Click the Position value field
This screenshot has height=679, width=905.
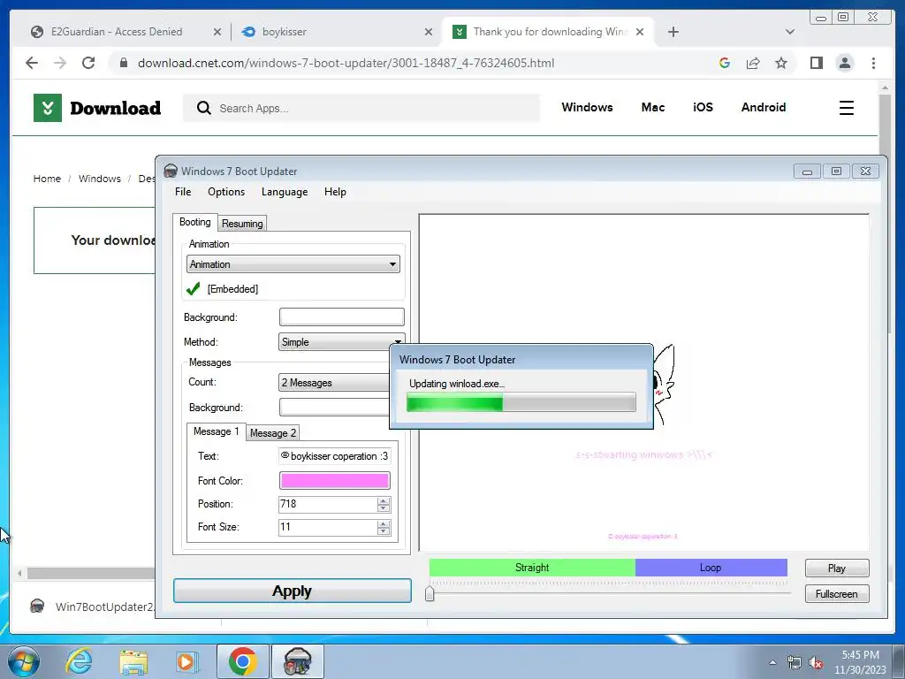(x=328, y=504)
